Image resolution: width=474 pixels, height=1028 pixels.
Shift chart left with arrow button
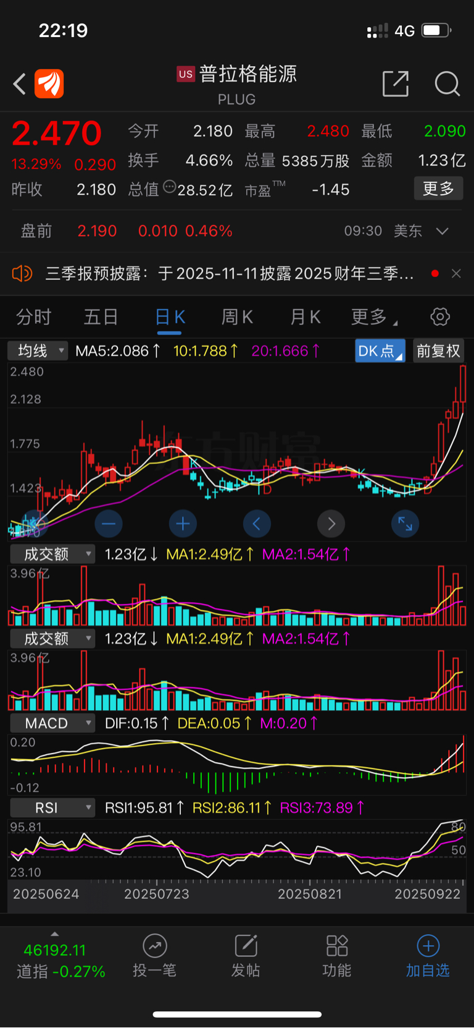[257, 524]
